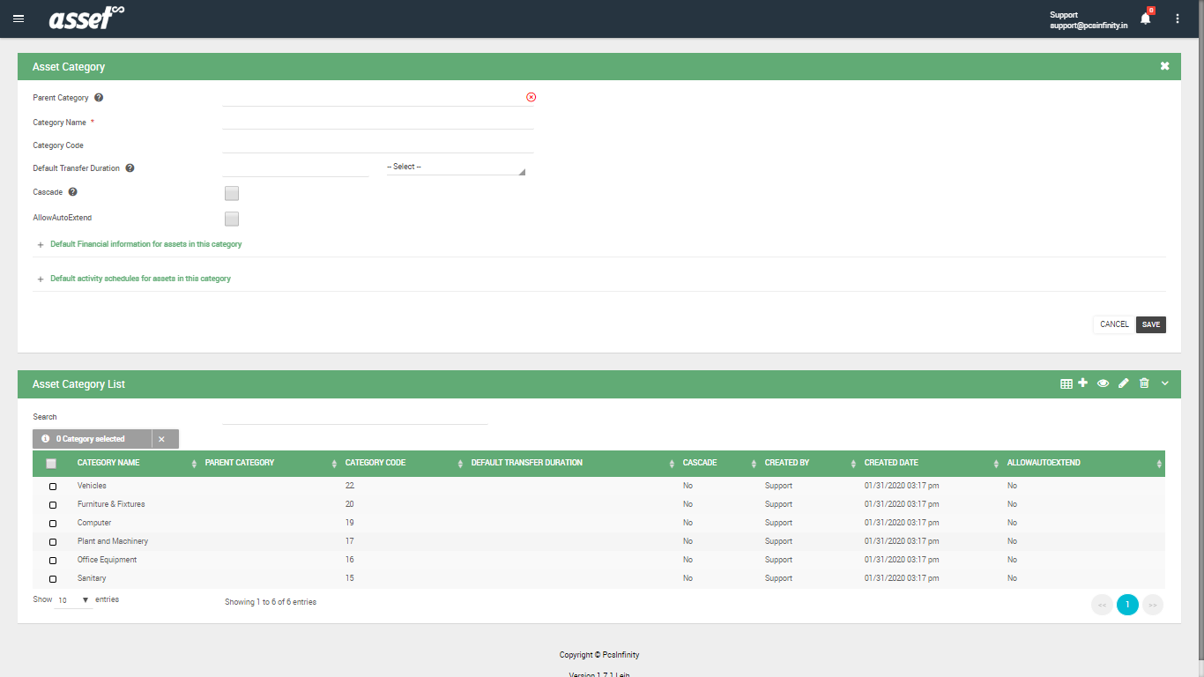This screenshot has width=1204, height=677.
Task: Click the Save button
Action: coord(1151,324)
